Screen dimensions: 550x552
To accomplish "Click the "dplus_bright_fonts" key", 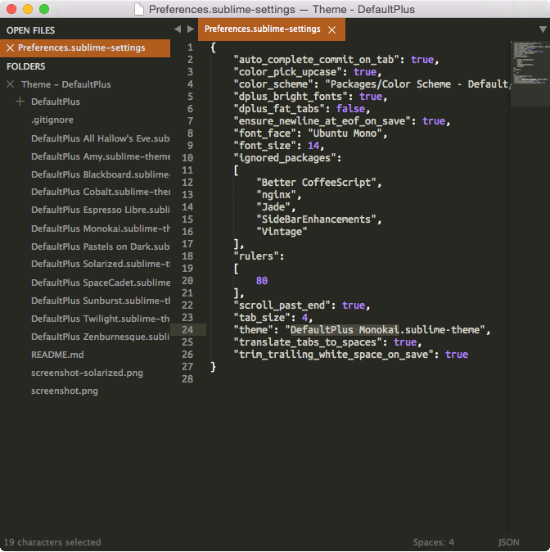I will (291, 97).
